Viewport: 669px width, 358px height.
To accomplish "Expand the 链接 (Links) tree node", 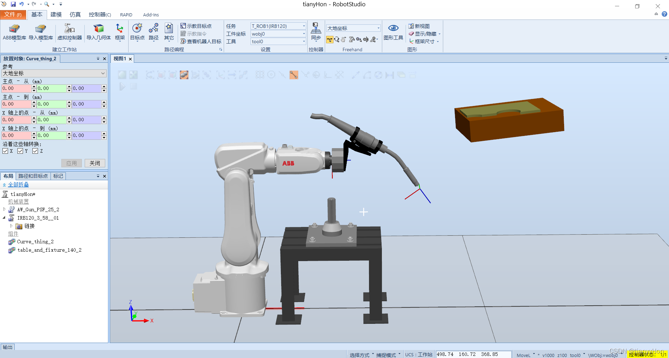I will (11, 226).
